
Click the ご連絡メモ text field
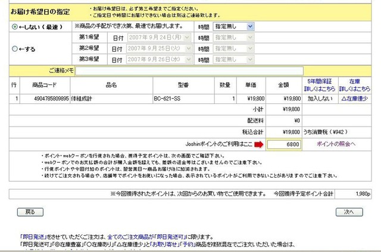(x=189, y=71)
